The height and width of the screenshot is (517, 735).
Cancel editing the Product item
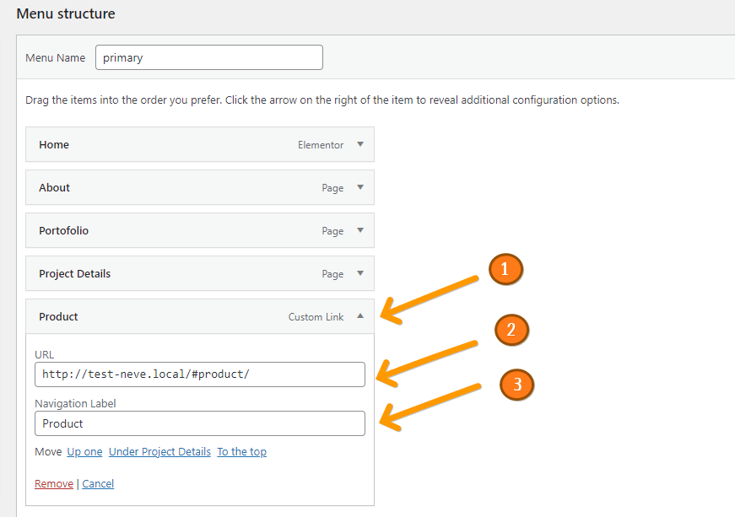(98, 484)
